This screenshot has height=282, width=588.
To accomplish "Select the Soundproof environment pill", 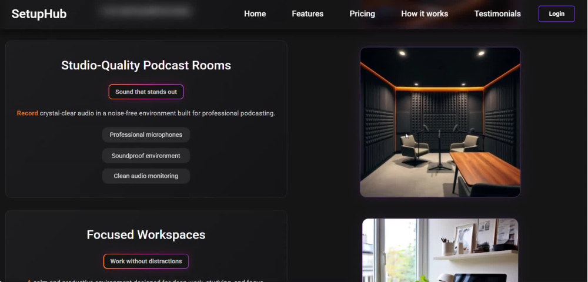I will (146, 156).
